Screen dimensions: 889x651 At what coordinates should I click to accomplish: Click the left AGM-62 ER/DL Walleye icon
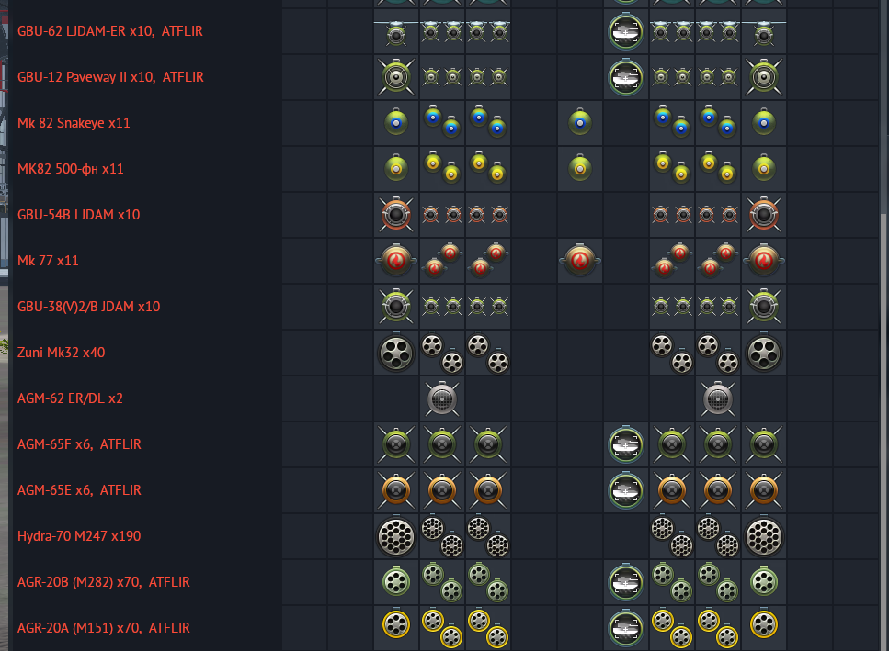click(x=442, y=398)
